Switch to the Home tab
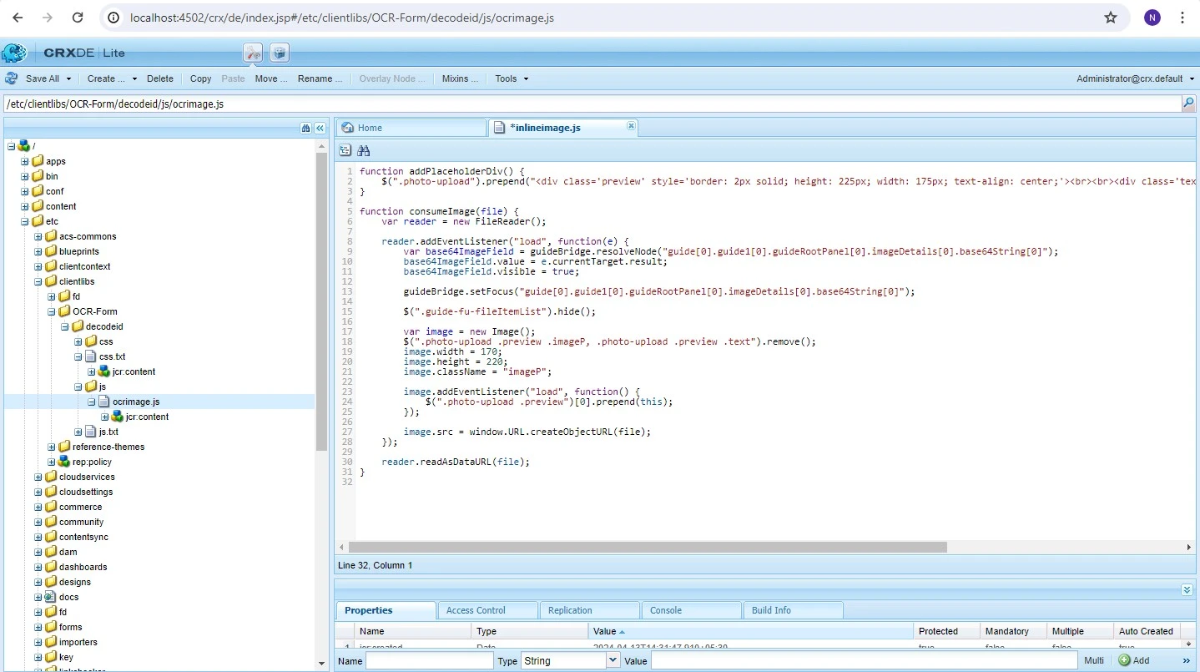Screen dimensions: 1200x672 click(411, 128)
